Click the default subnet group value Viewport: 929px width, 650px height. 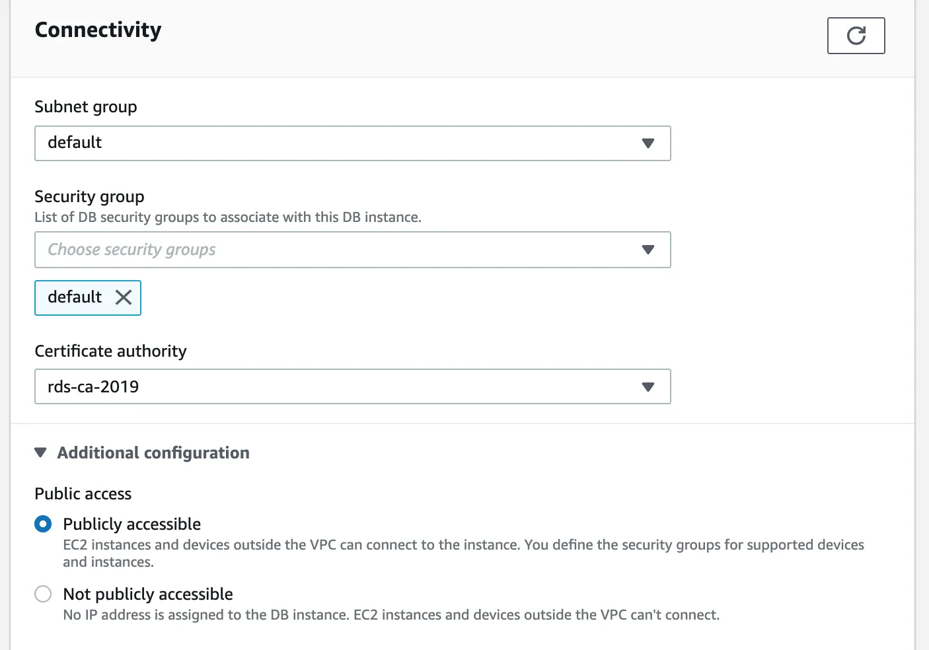tap(75, 143)
